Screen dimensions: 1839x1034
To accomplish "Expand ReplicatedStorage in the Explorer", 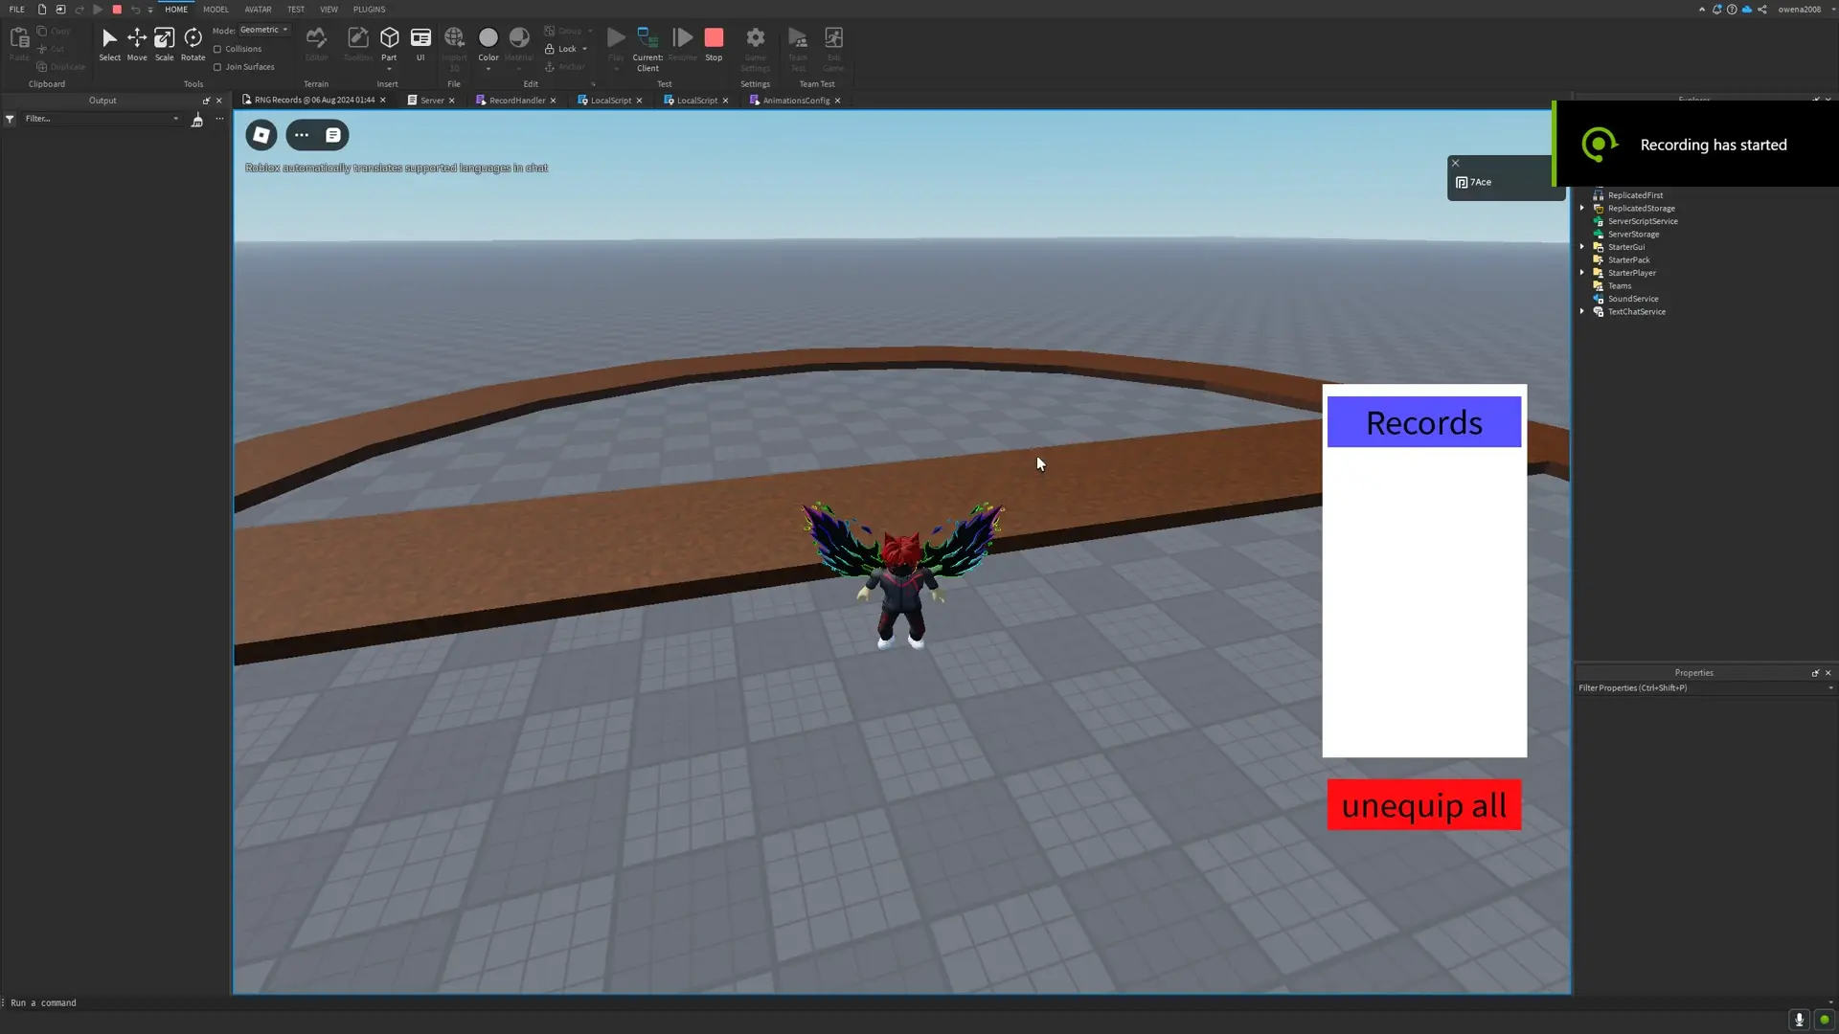I will [1581, 208].
